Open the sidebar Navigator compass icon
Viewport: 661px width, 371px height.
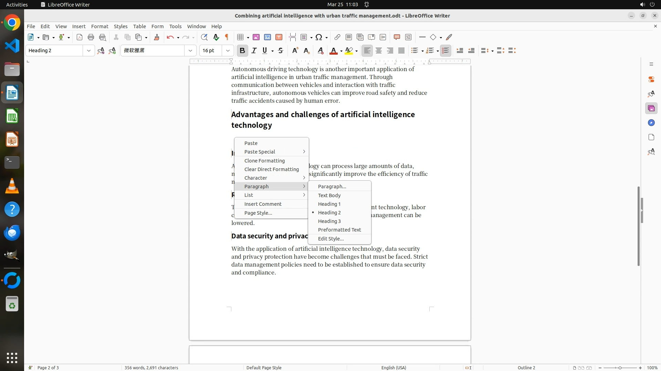pyautogui.click(x=651, y=123)
